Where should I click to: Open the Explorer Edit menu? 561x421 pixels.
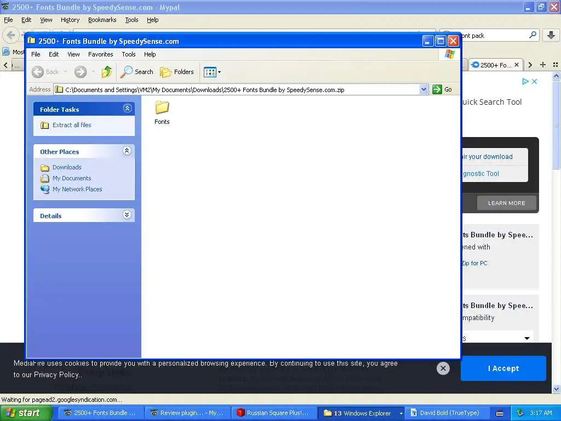click(x=54, y=54)
